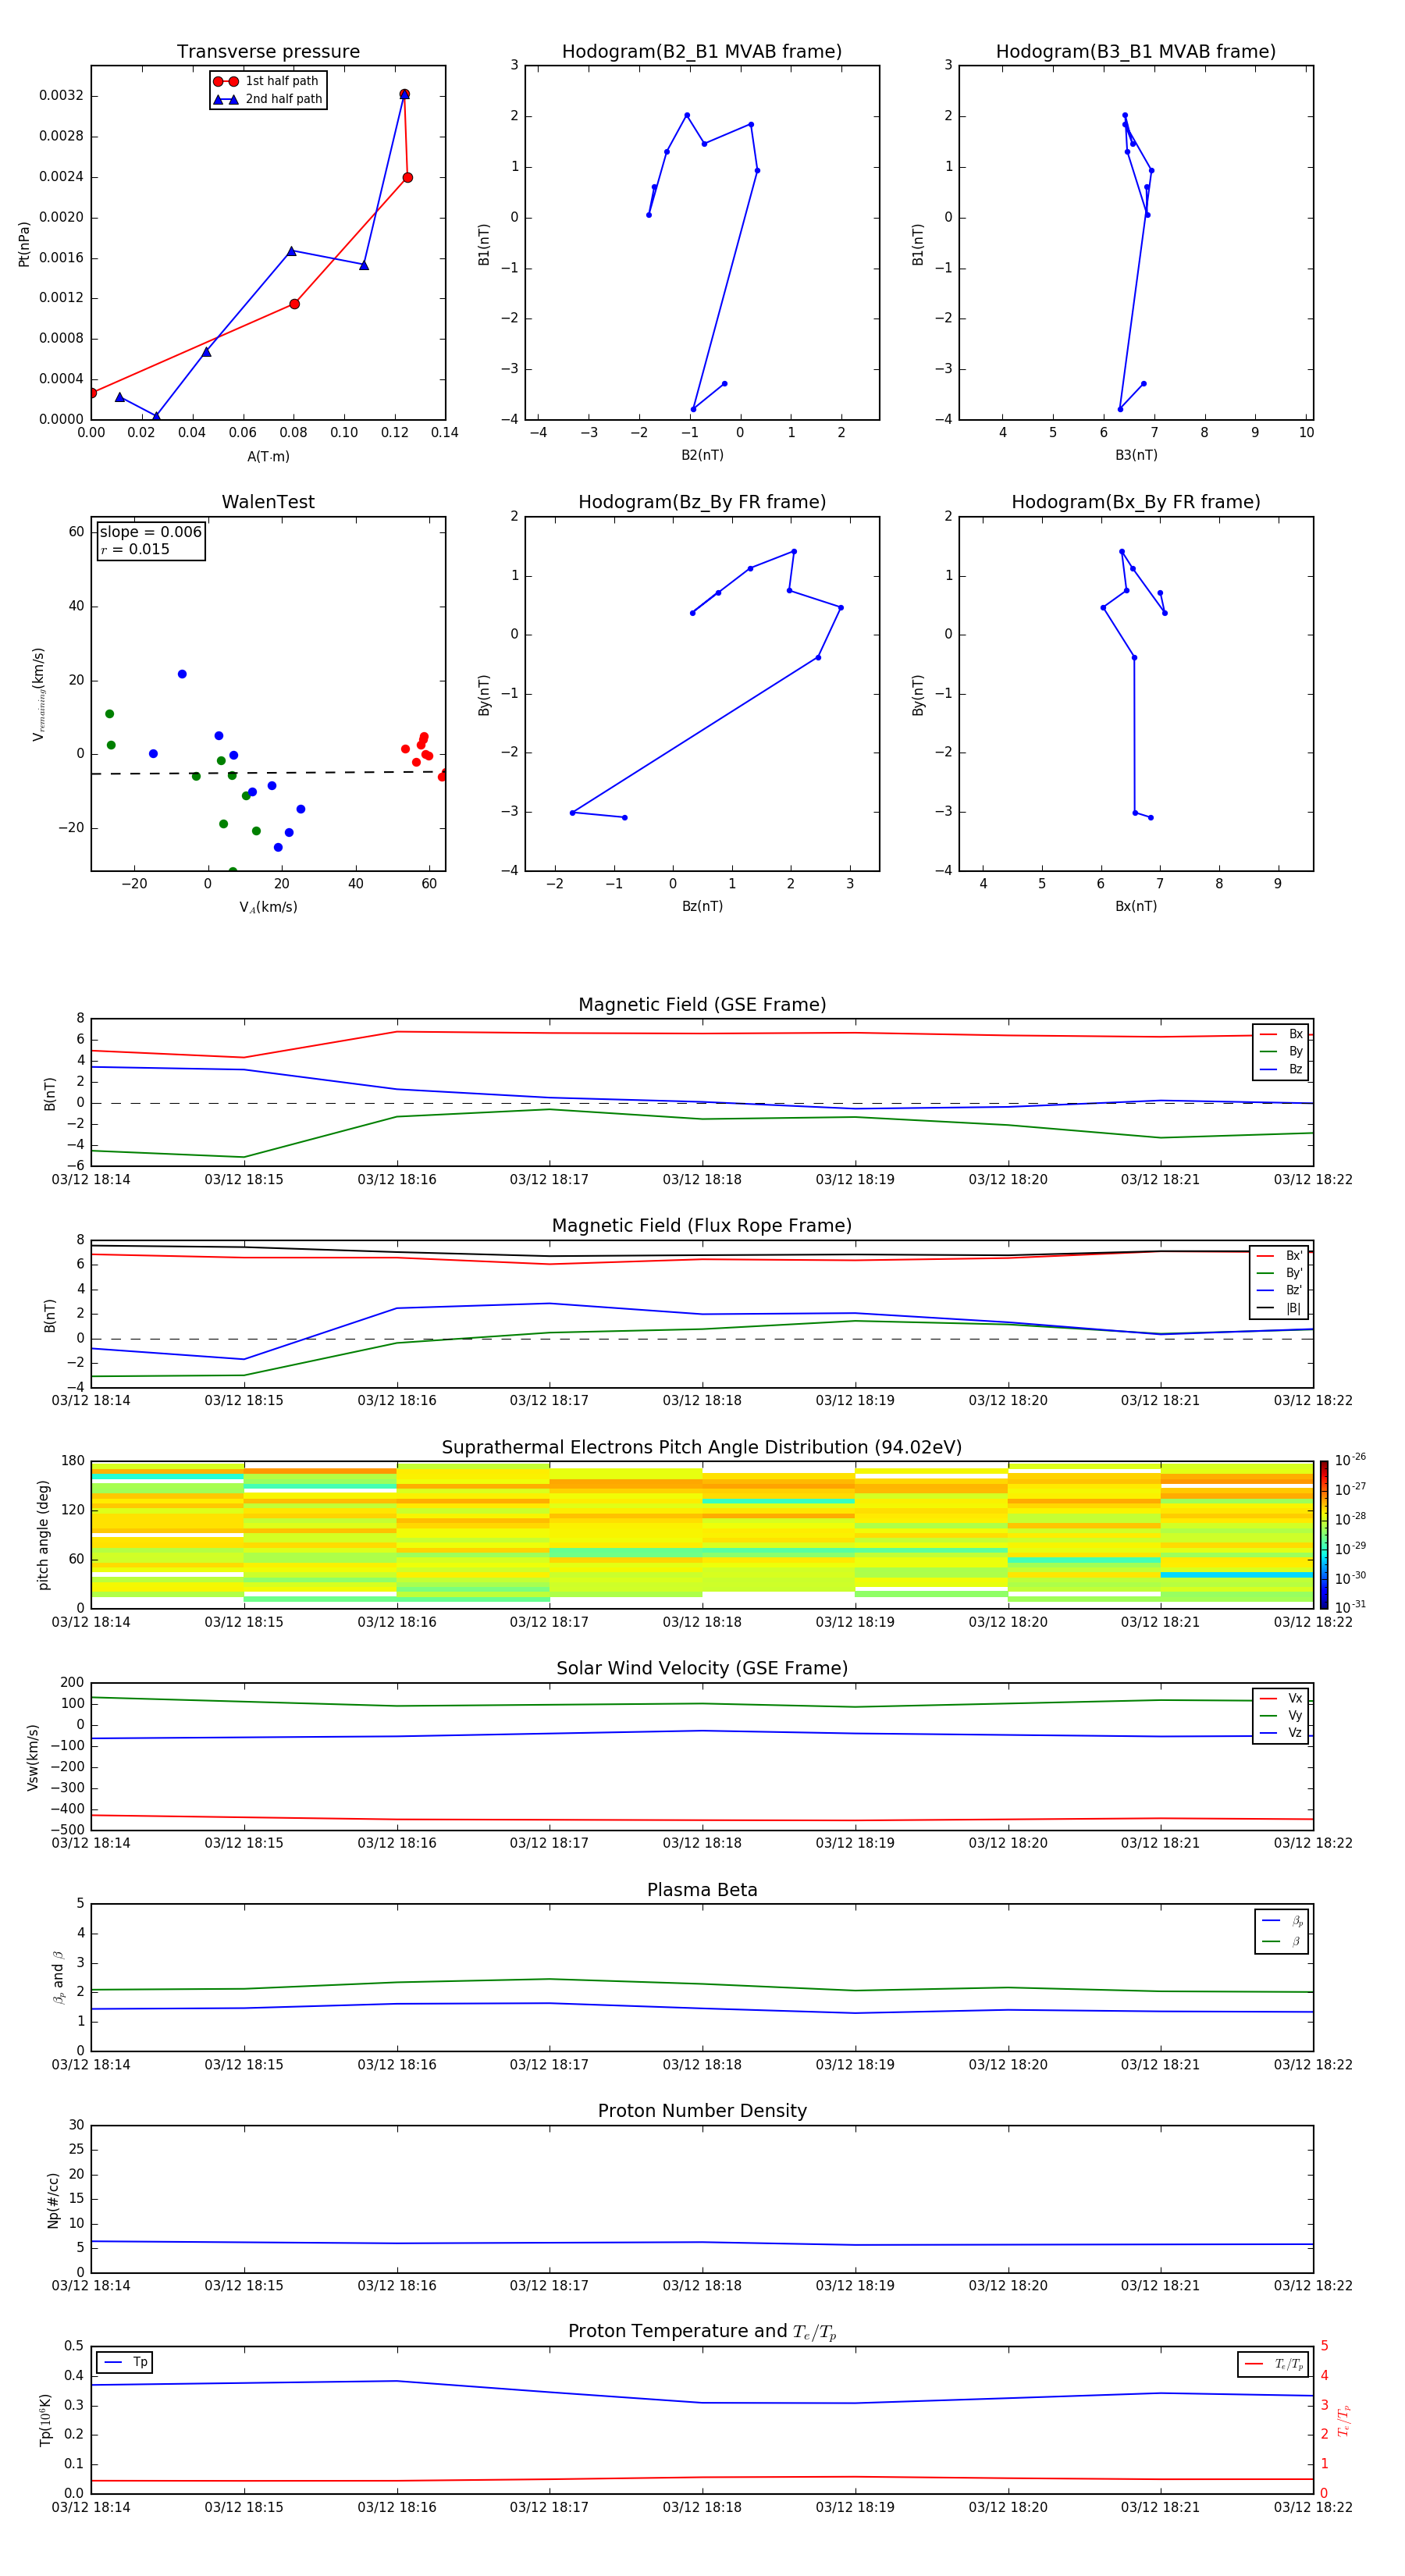Click the "V_A(km/s)" x-axis label
Screen dimensions: 1405x2576
tap(268, 907)
